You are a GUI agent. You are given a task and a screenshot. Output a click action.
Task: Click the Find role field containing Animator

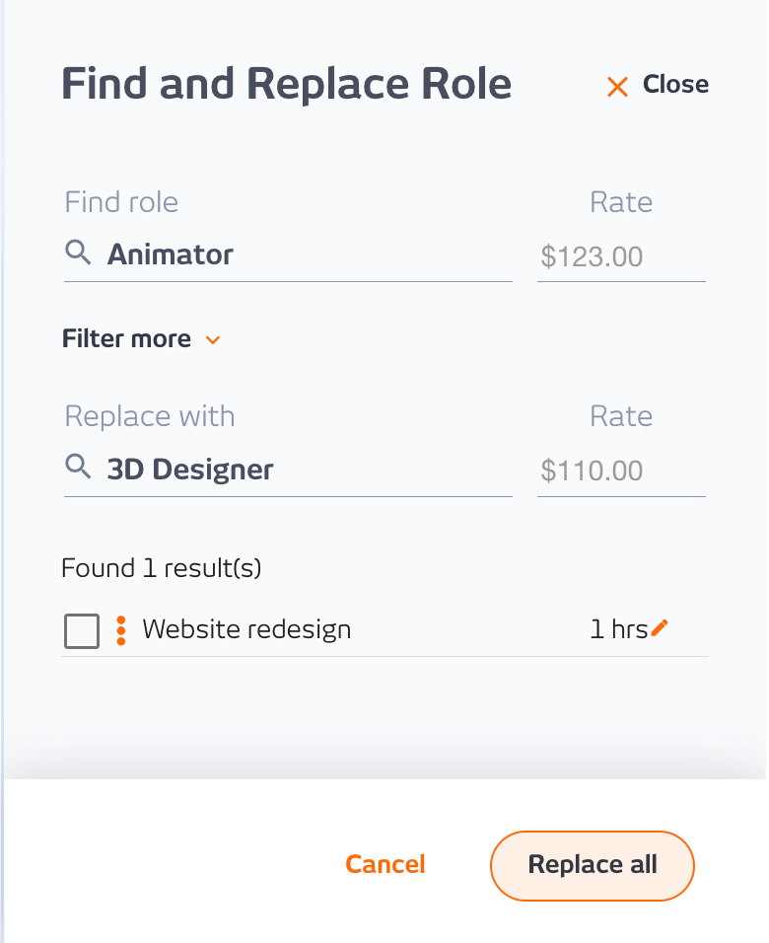288,254
